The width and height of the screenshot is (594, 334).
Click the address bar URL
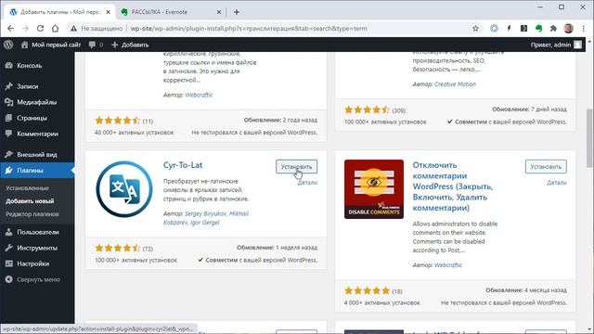tap(249, 29)
